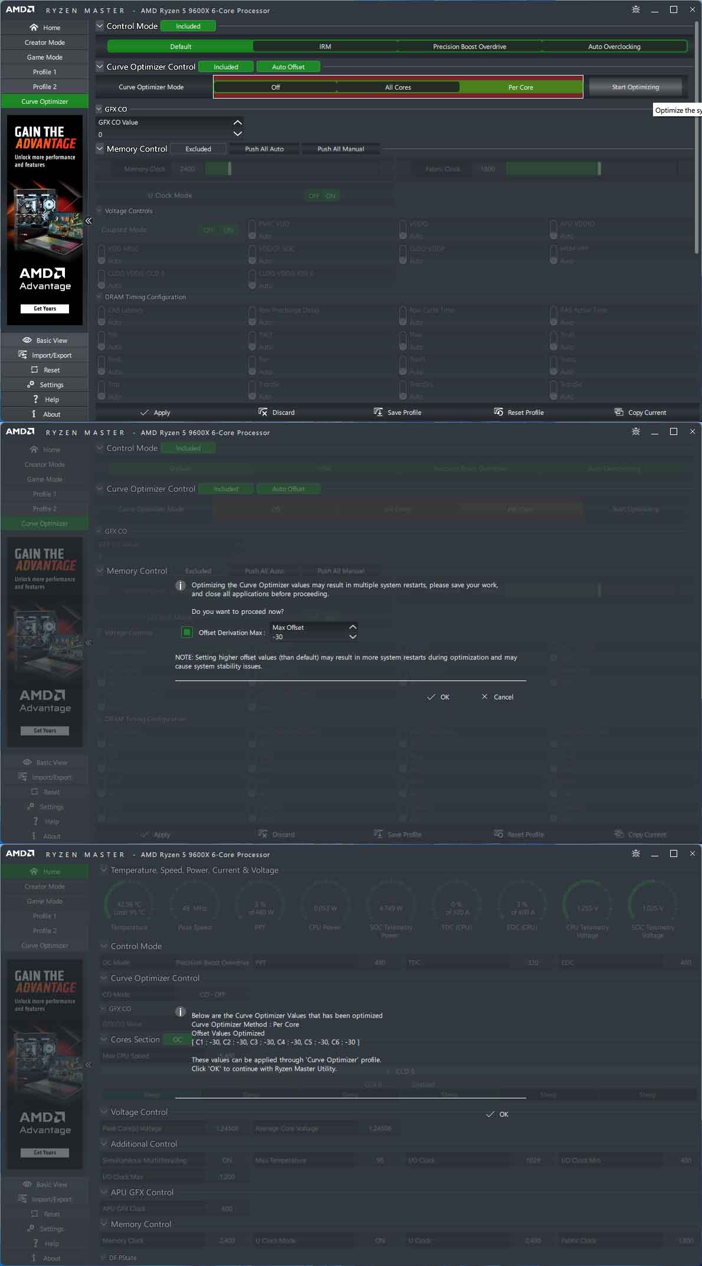This screenshot has width=702, height=1266.
Task: Select Precision Boost Overdrive tab in the undimmed window
Action: [x=470, y=47]
